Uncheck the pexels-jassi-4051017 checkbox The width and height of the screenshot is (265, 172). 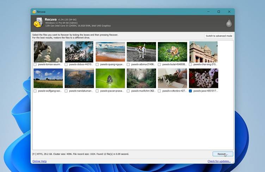[x=190, y=91]
